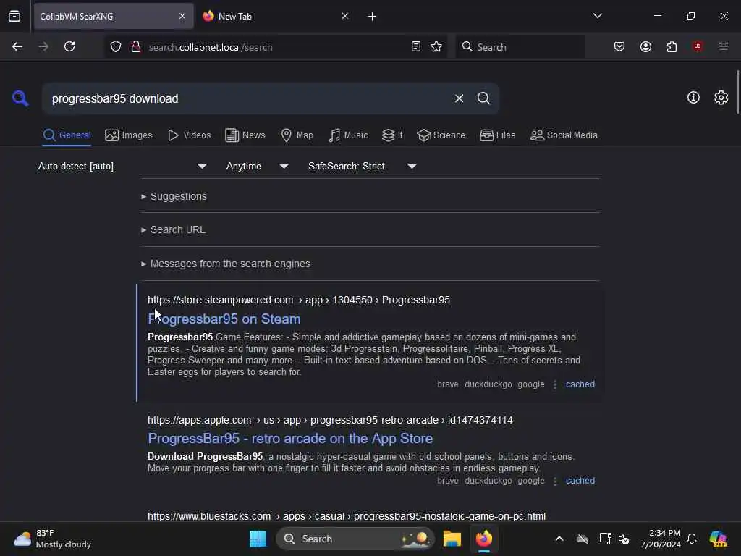The height and width of the screenshot is (556, 741).
Task: Open the Auto-detect language dropdown
Action: (122, 166)
